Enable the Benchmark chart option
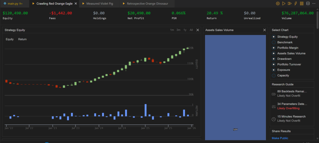319x143 pixels. coord(274,42)
